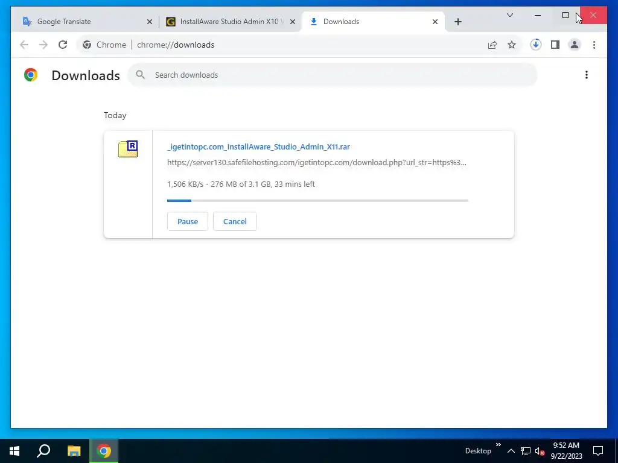This screenshot has width=618, height=463.
Task: Click the muted volume tray icon
Action: (540, 451)
